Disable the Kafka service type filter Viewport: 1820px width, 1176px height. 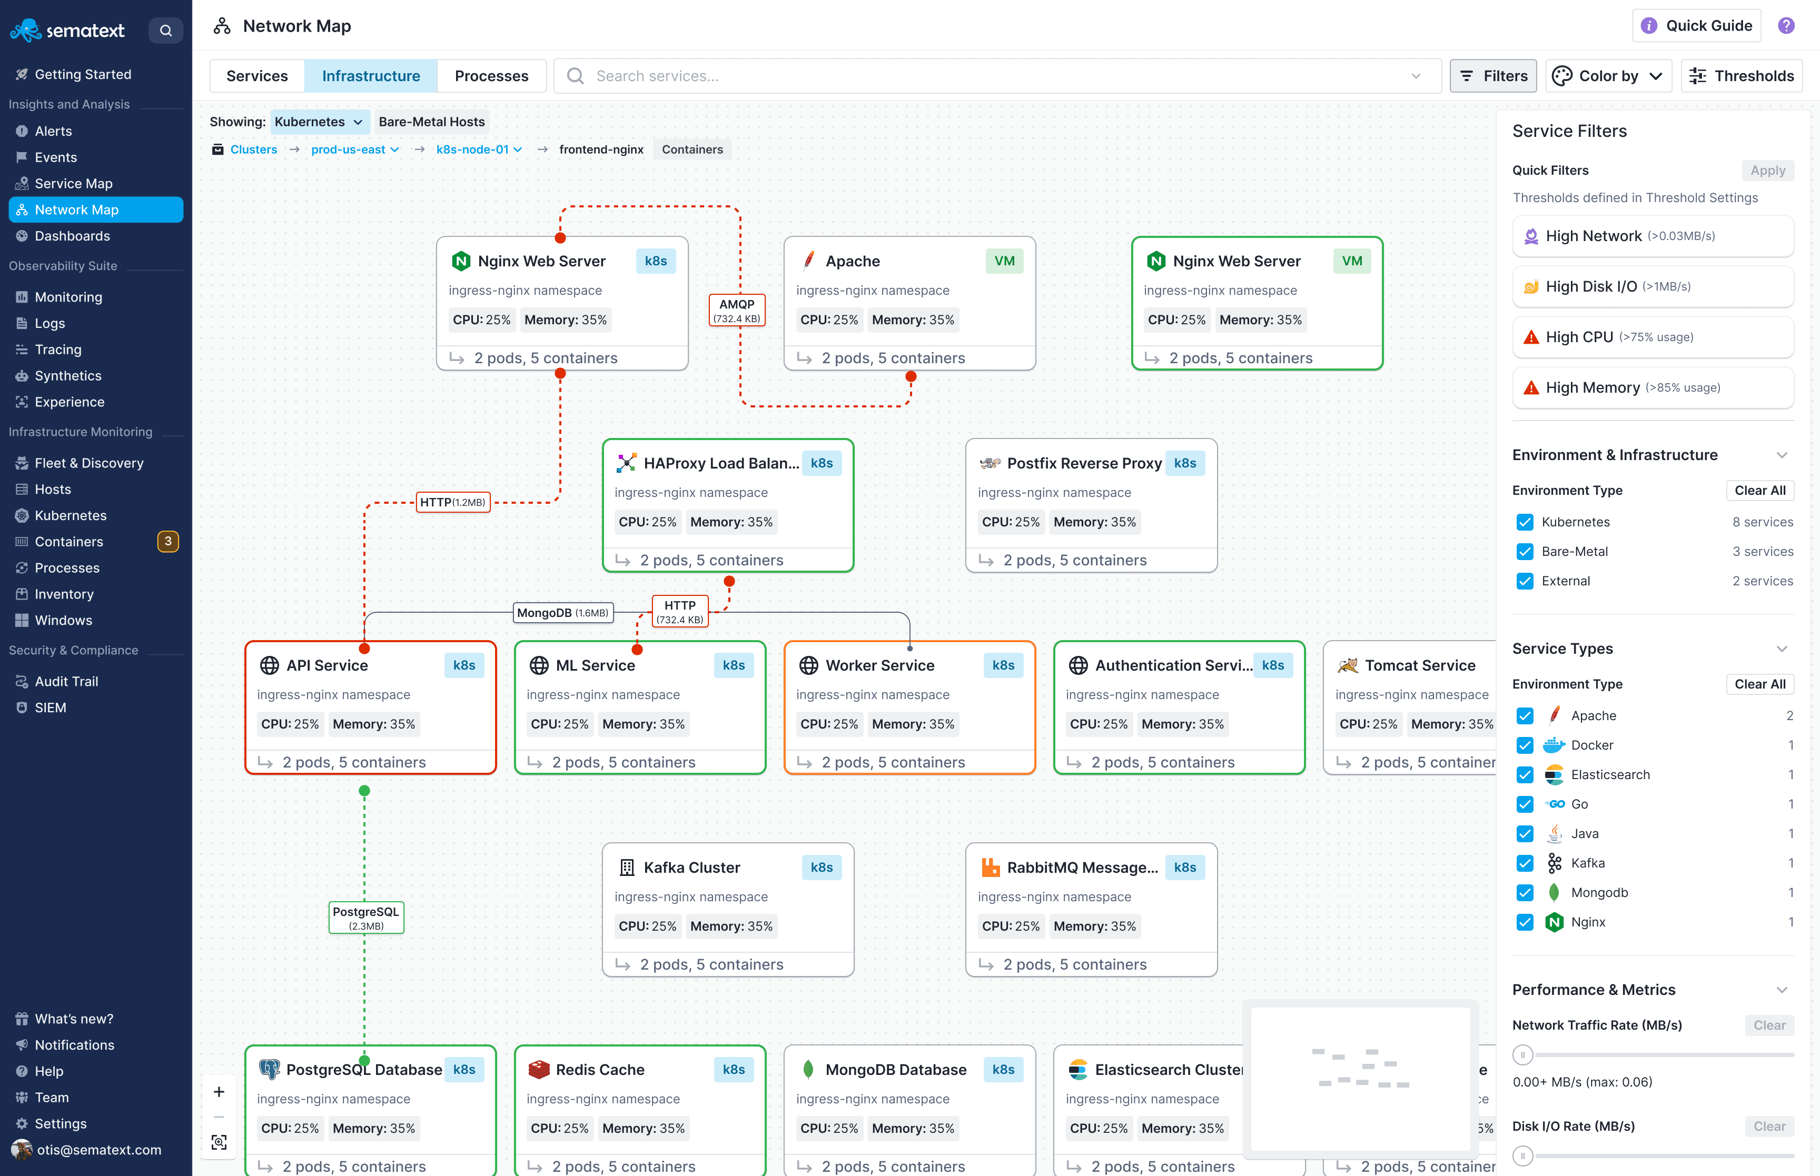click(1525, 863)
